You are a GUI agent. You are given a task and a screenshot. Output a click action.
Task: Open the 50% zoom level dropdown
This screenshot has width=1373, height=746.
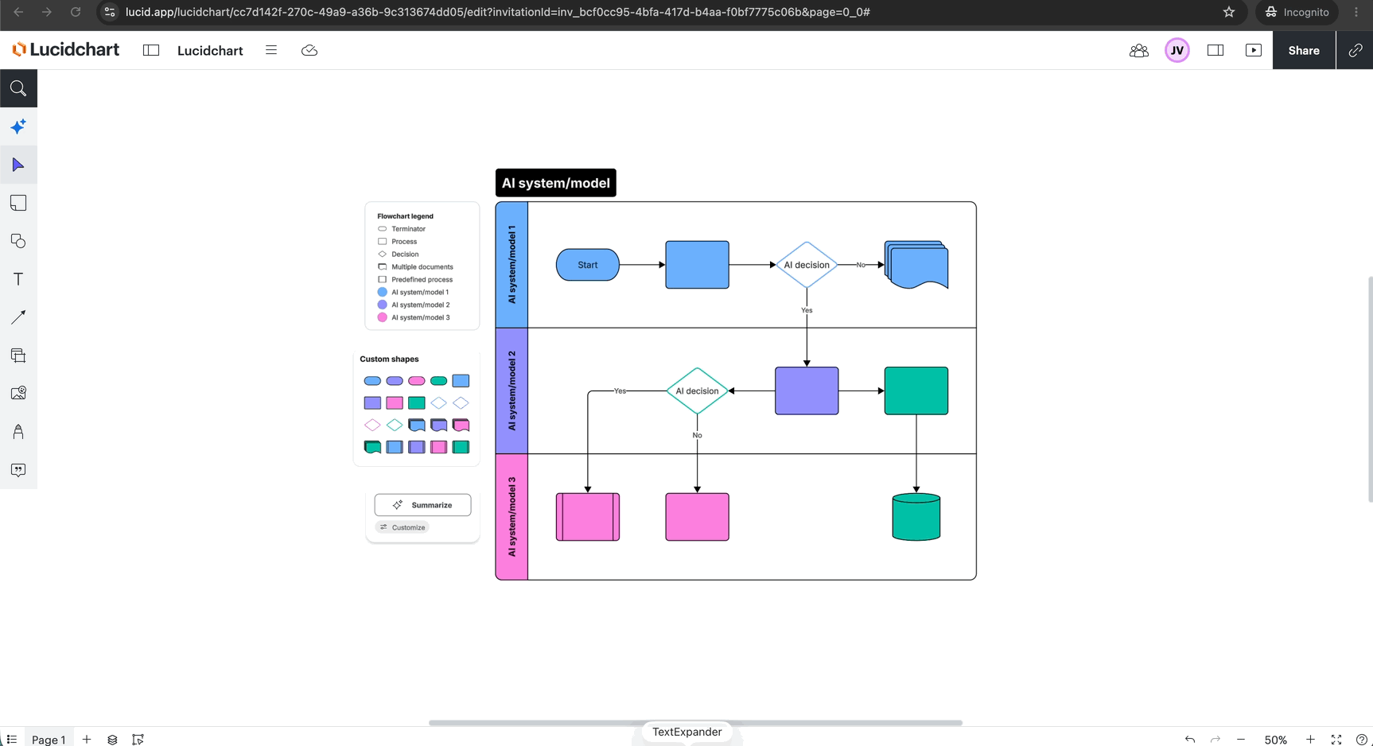click(1276, 740)
